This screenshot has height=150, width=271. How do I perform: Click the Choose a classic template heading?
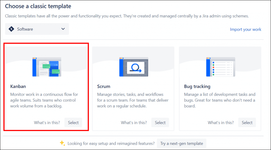38,6
